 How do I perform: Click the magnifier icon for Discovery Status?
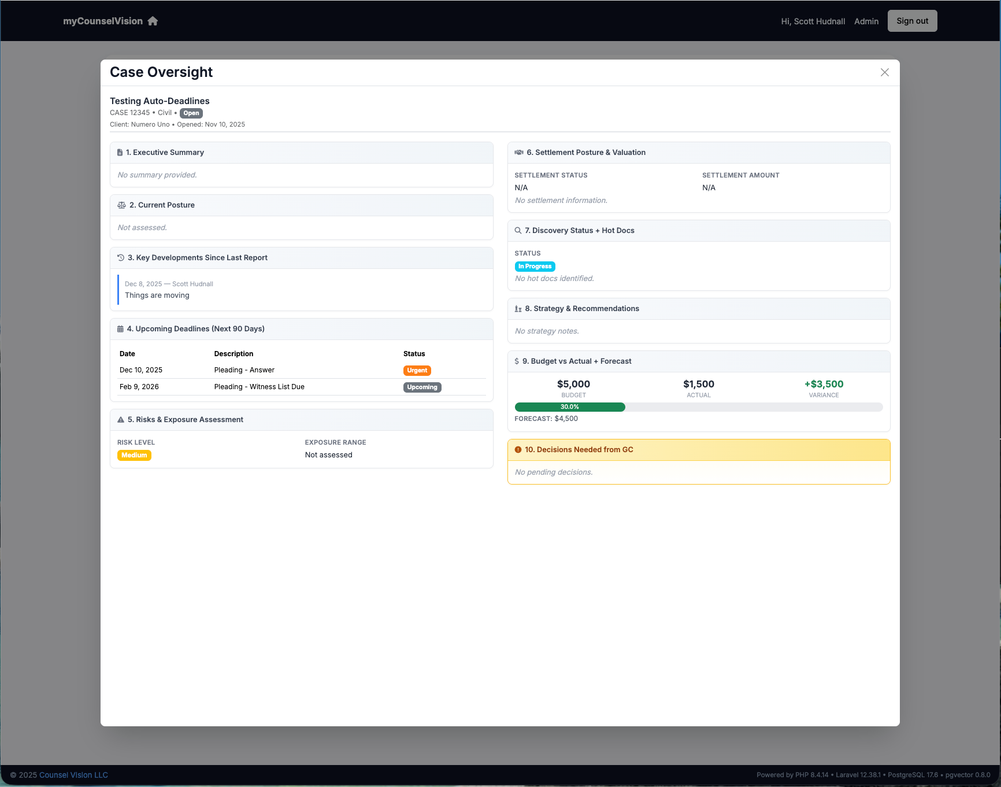point(518,231)
